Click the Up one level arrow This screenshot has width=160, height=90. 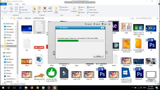(x=11, y=18)
